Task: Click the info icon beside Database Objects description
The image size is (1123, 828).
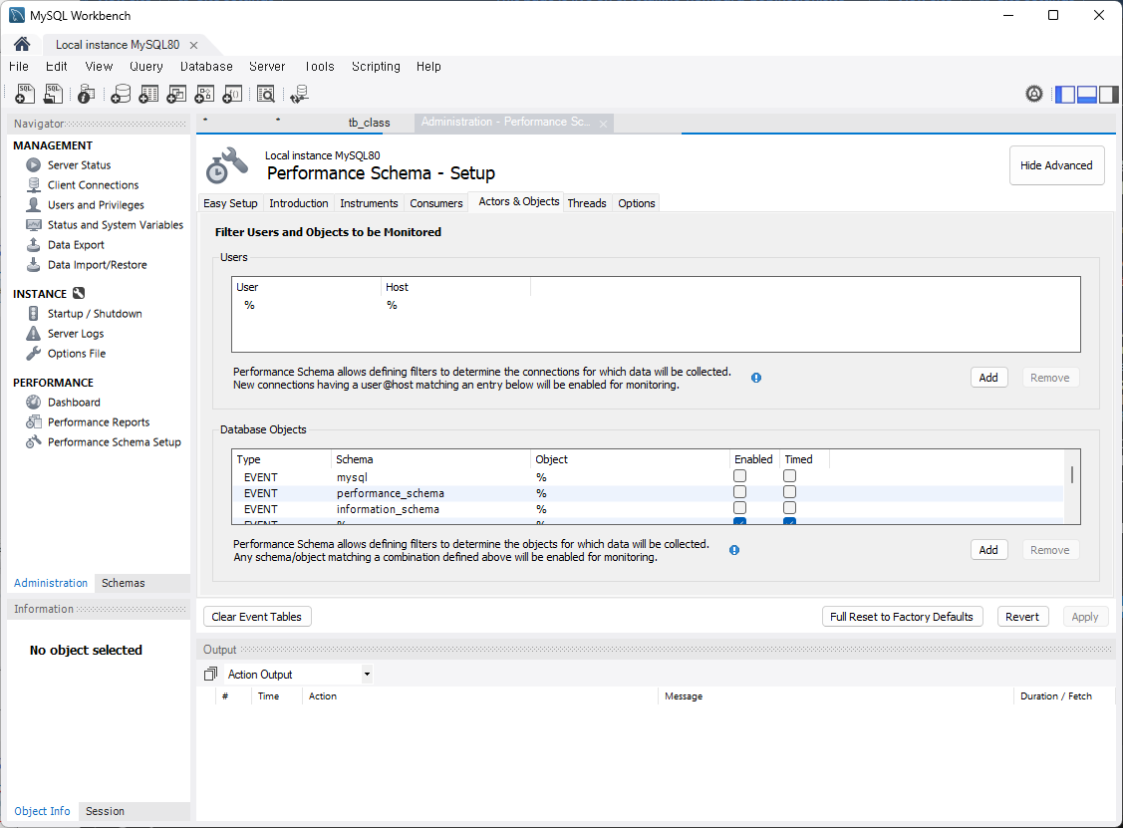Action: pyautogui.click(x=734, y=550)
